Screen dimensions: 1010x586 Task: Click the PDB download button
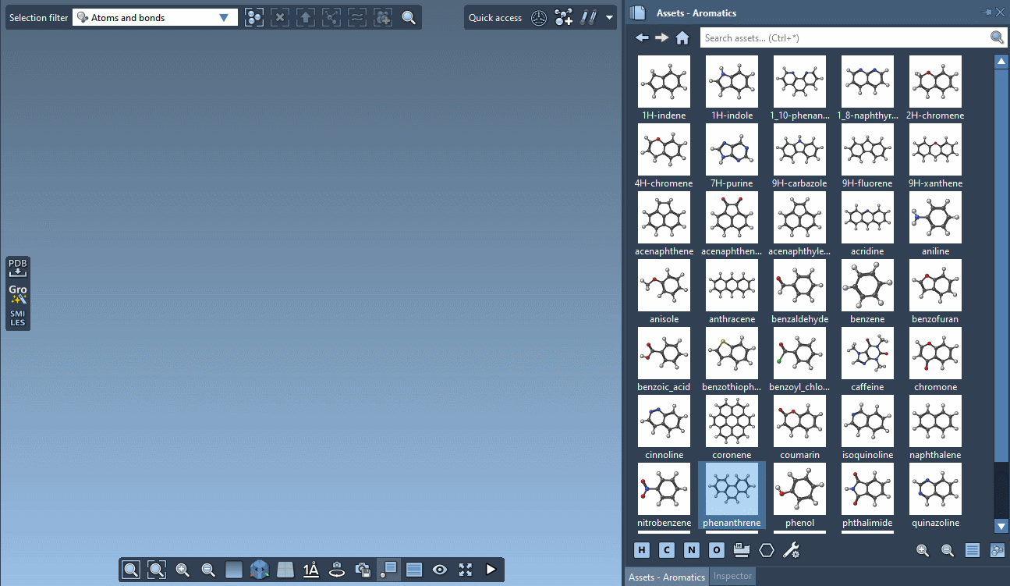pyautogui.click(x=17, y=268)
